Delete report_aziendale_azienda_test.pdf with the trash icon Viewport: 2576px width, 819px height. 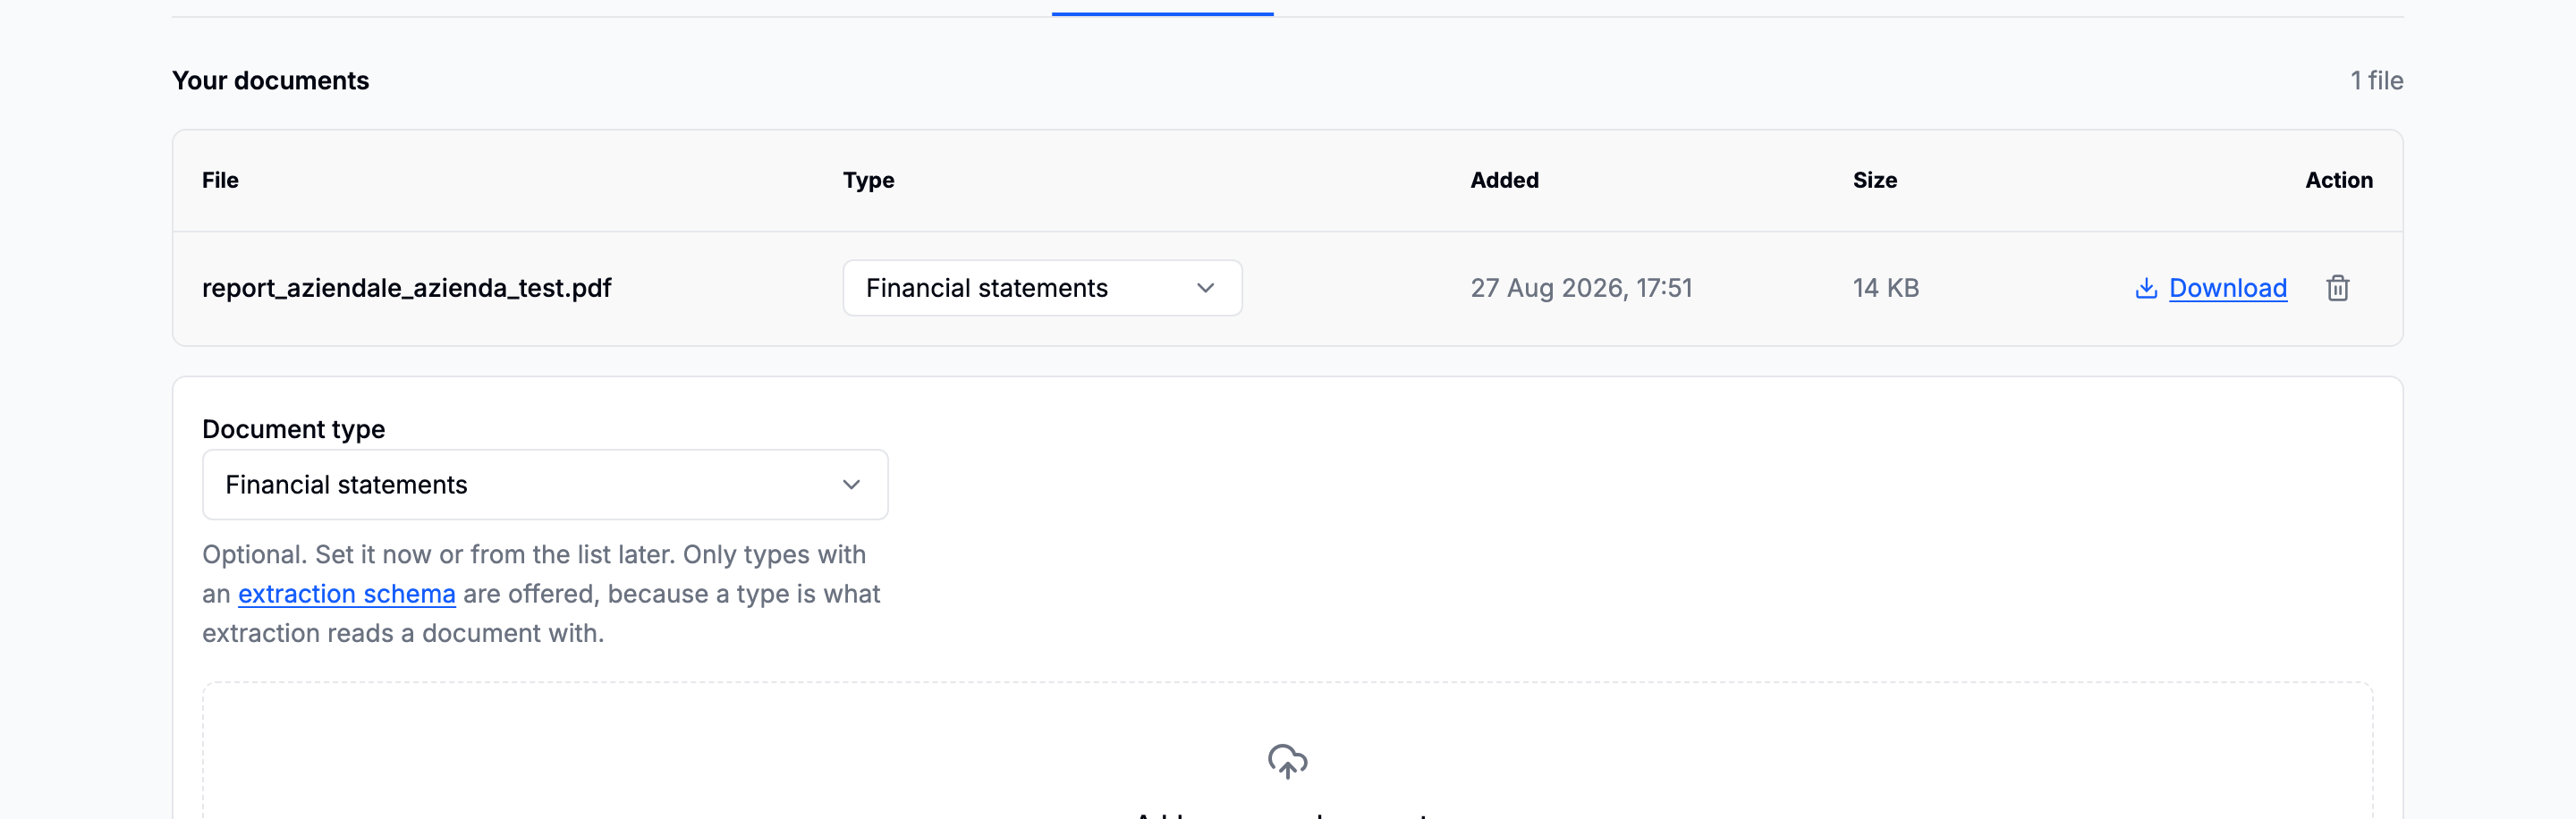point(2337,288)
